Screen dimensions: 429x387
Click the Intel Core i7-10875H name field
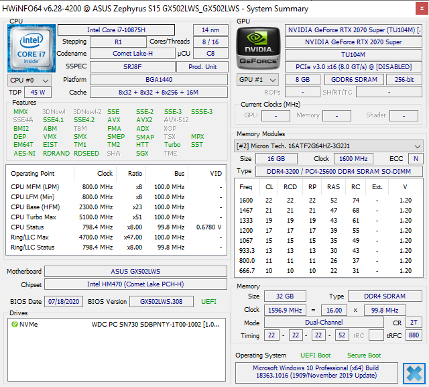pos(116,30)
